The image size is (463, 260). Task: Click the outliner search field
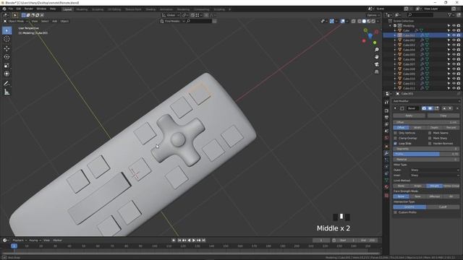pyautogui.click(x=420, y=14)
